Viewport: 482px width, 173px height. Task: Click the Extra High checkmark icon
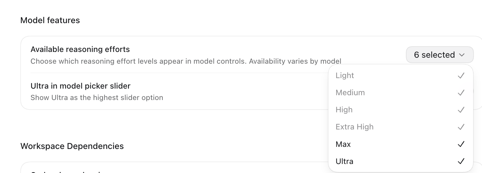tap(461, 127)
